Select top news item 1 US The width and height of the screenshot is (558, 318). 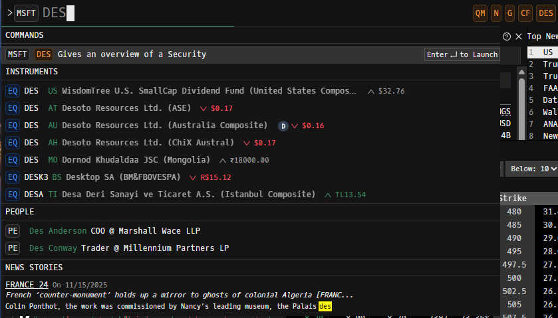542,52
